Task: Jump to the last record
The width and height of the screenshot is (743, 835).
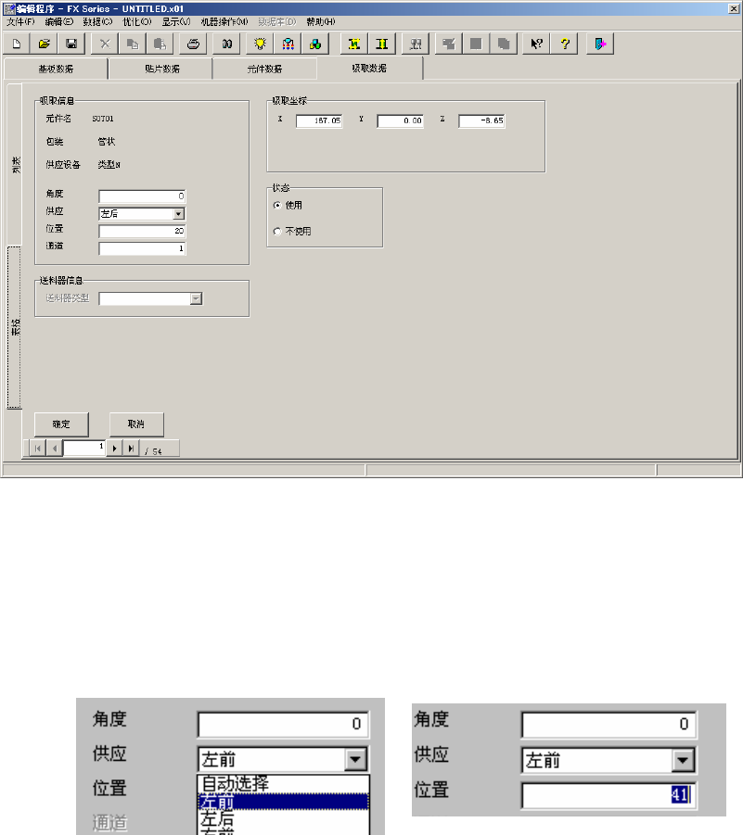Action: point(131,449)
